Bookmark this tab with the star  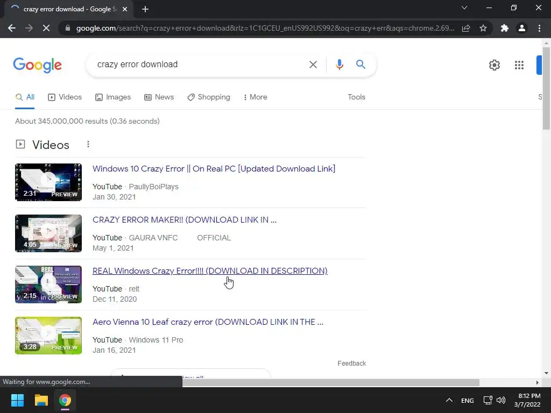[x=483, y=28]
